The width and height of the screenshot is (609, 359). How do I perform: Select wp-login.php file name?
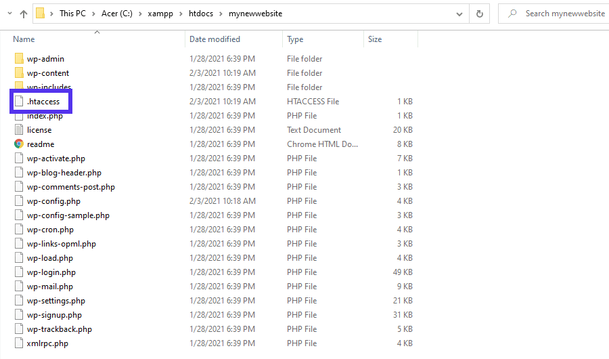coord(51,272)
